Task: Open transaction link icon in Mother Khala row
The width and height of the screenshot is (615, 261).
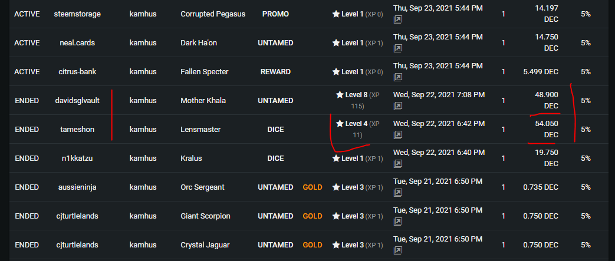Action: 397,106
